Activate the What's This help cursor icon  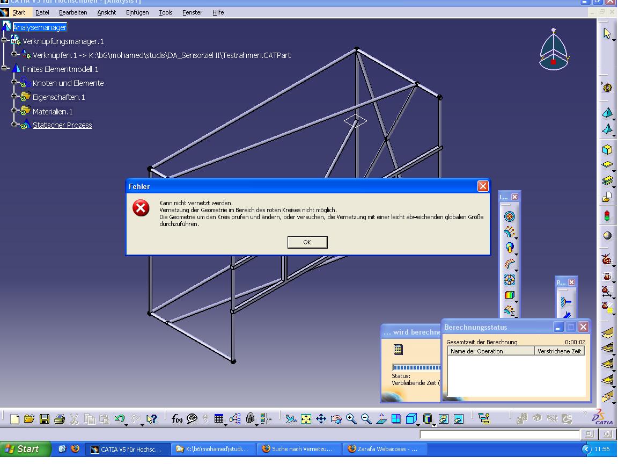(152, 419)
